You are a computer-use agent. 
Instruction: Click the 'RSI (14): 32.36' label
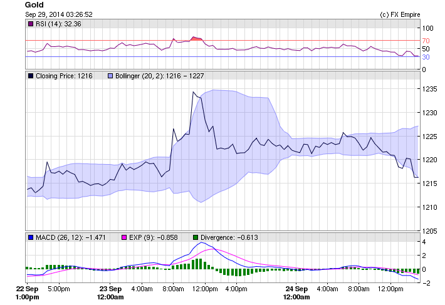(x=58, y=24)
